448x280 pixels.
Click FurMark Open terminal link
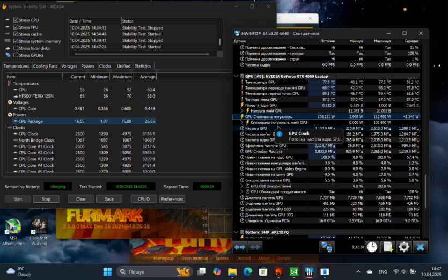click(195, 259)
